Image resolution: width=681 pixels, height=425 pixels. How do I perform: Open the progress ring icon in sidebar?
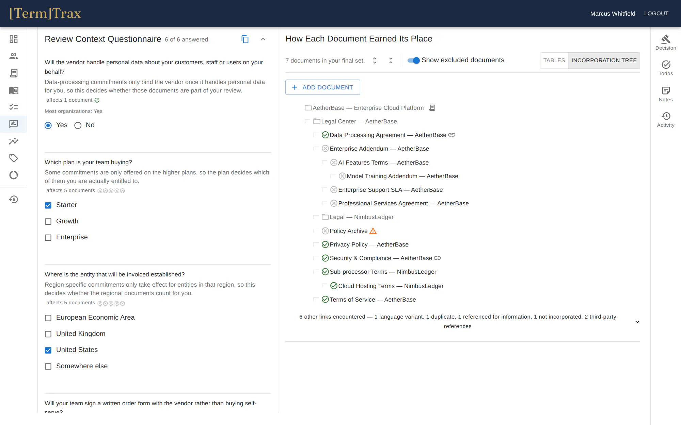click(x=14, y=175)
